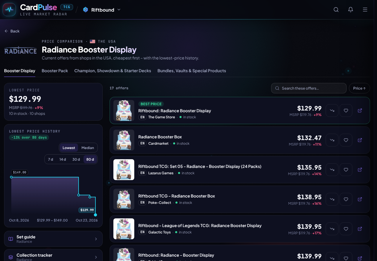
Task: Open Bundles, Vaults & Special Products tab
Action: pyautogui.click(x=192, y=71)
